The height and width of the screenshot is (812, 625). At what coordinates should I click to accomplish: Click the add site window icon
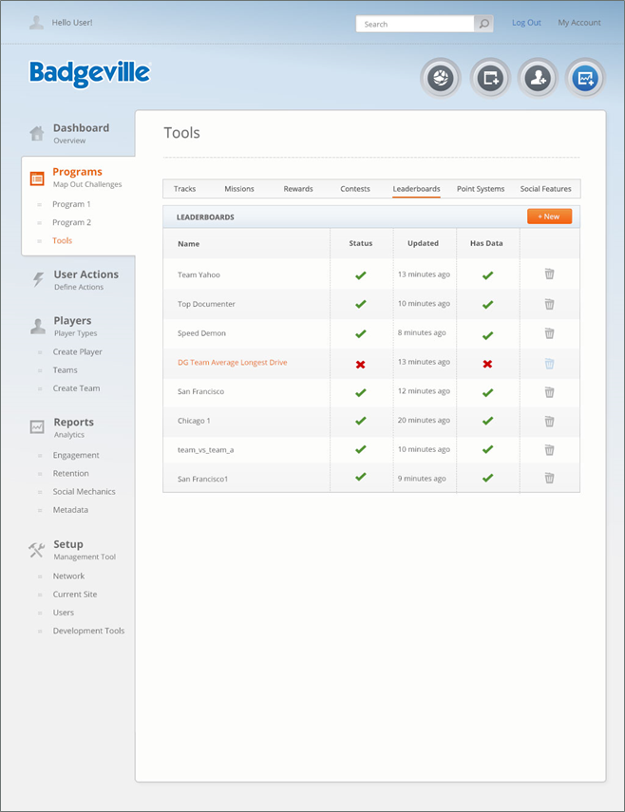click(490, 79)
